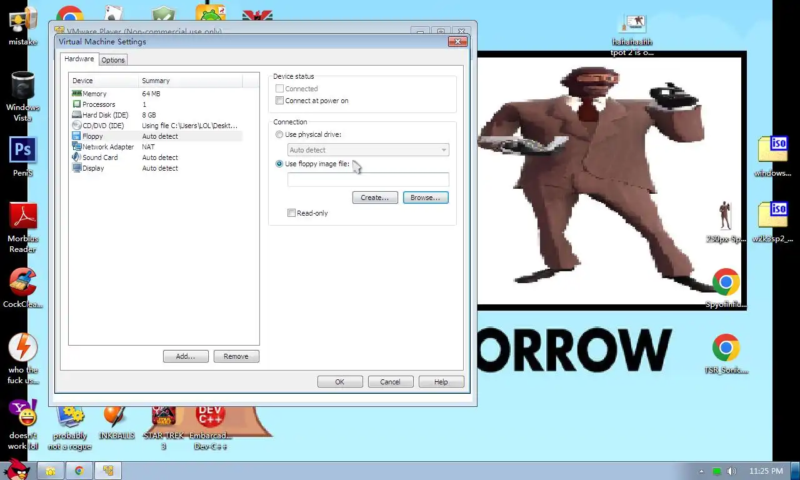Select the Display monitor icon
The image size is (800, 480).
pos(77,168)
